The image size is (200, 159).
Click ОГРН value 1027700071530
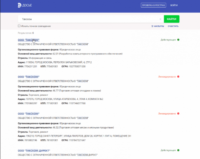pos(77,66)
